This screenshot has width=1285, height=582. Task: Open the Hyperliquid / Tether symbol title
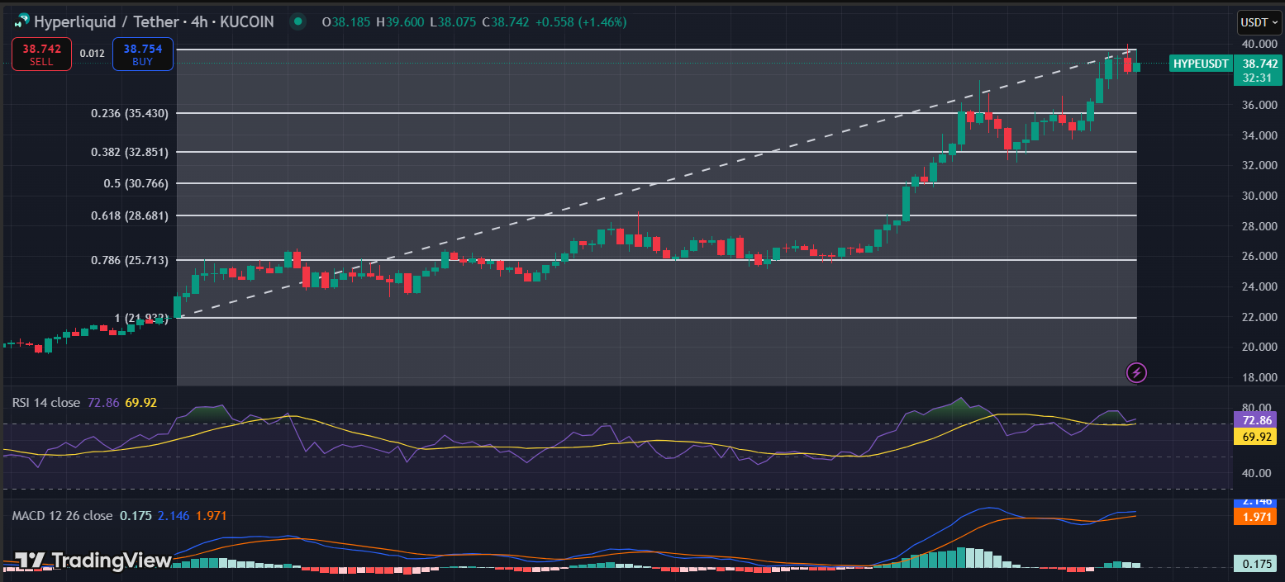click(x=154, y=22)
